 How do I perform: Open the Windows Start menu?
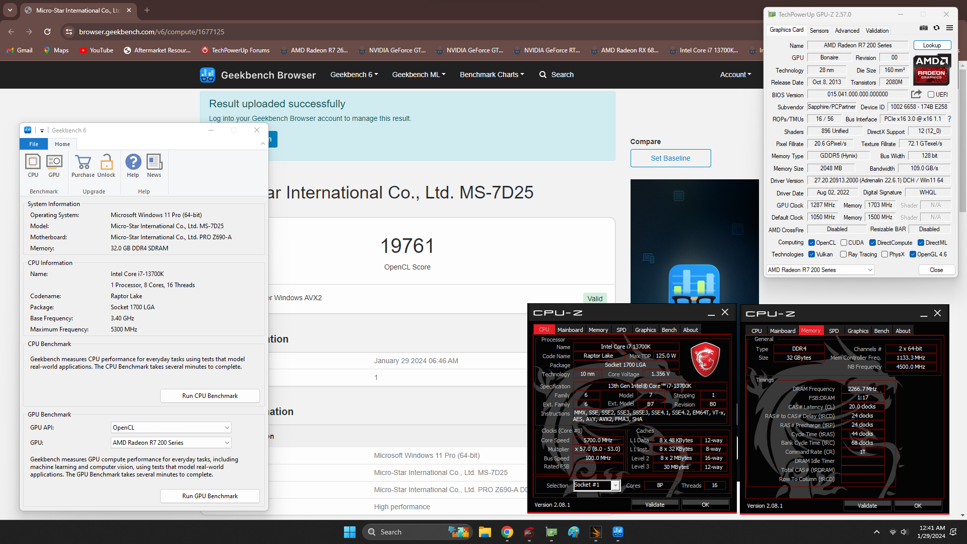pyautogui.click(x=350, y=532)
